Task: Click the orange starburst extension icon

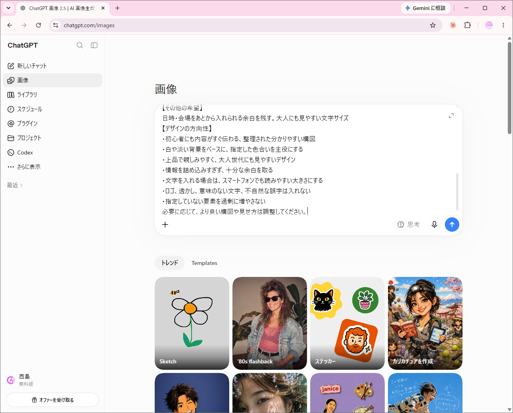Action: tap(453, 25)
